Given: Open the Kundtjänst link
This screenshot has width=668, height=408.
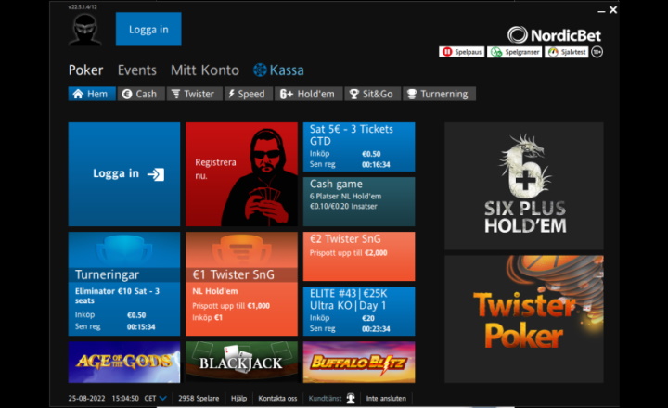Looking at the screenshot, I should tap(325, 398).
